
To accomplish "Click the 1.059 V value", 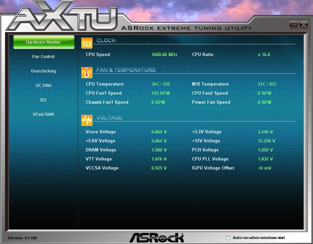I will (265, 150).
